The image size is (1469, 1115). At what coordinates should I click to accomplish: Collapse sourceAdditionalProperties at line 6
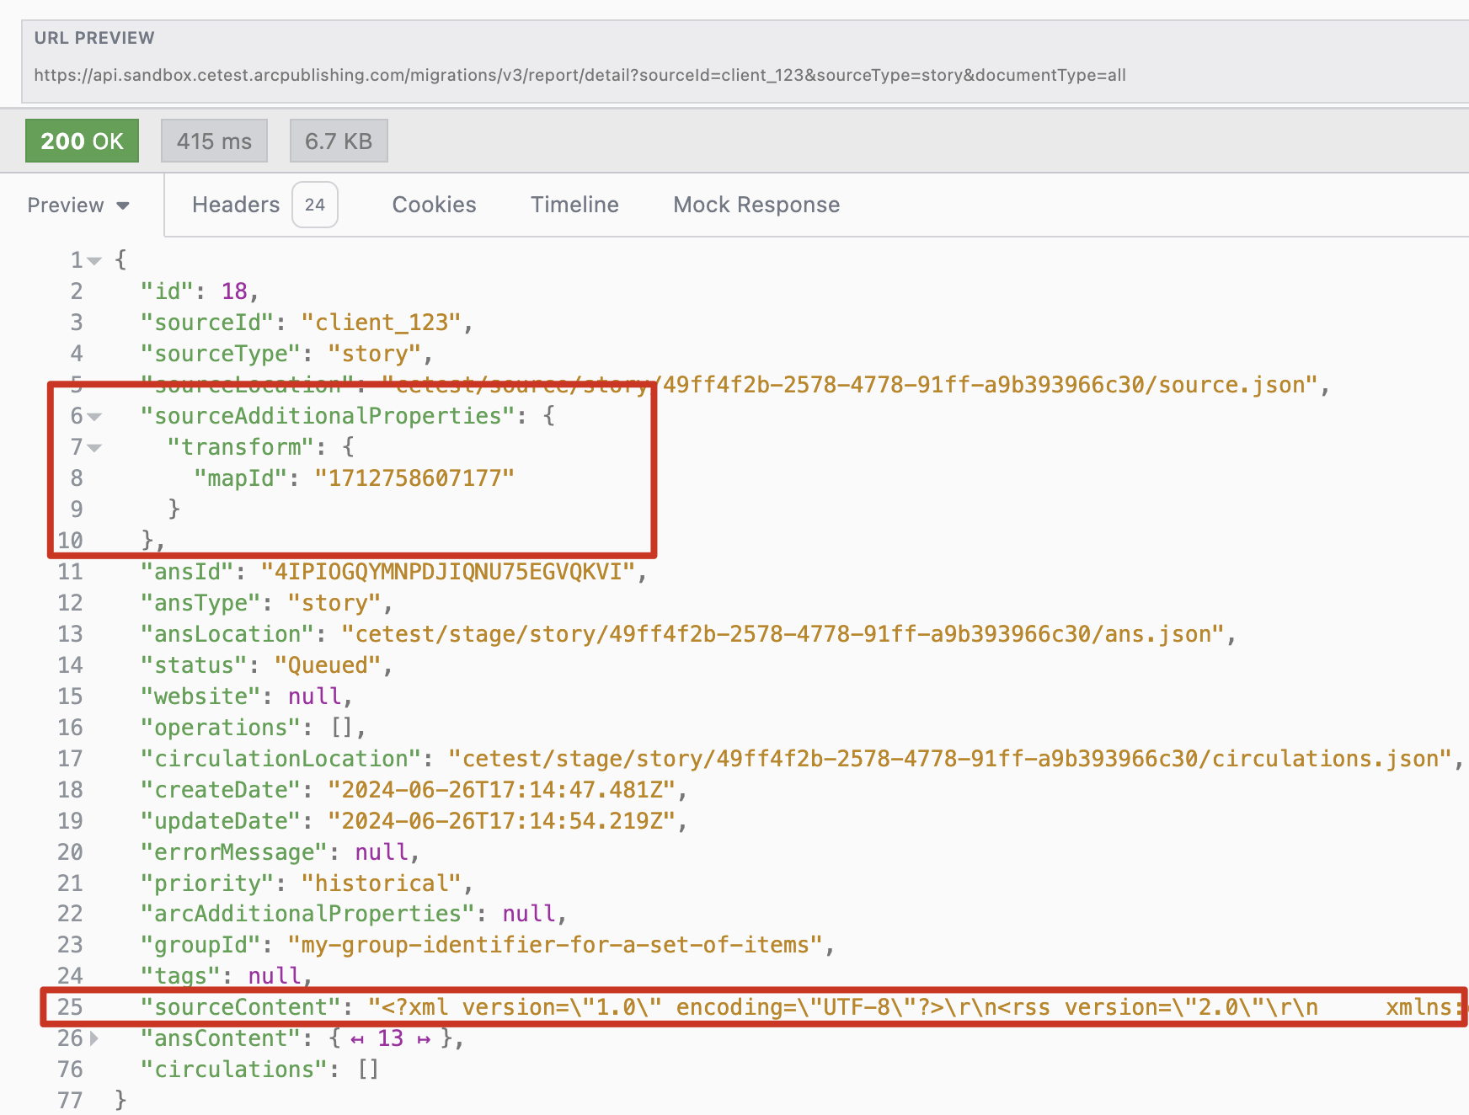point(94,417)
